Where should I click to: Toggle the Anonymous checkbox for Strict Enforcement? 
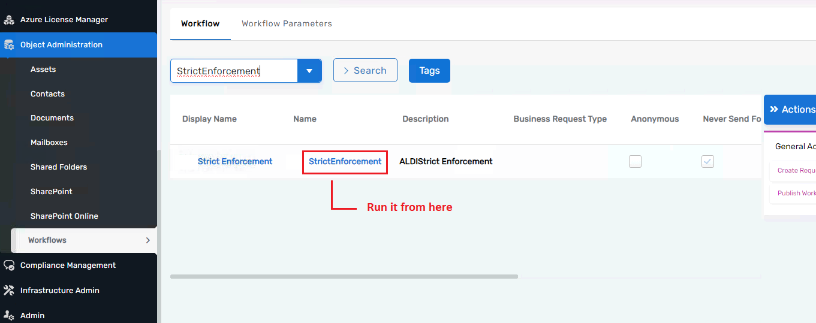[635, 161]
